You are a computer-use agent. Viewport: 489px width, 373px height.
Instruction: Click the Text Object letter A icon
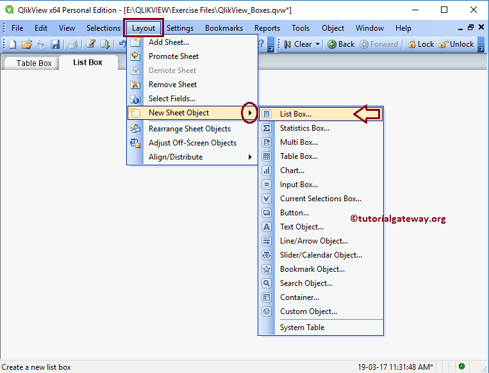point(267,227)
